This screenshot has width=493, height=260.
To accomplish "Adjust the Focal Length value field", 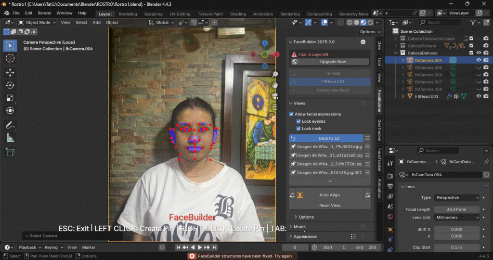I will pos(457,209).
